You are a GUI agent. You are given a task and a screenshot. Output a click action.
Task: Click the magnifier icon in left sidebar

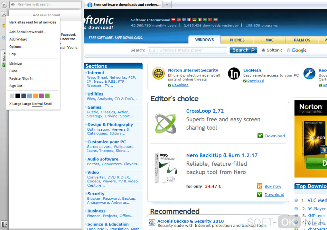[4, 38]
